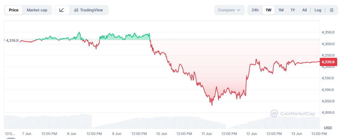Click the Compare dropdown chevron arrow
Screen dimensions: 341x139
(x=238, y=10)
